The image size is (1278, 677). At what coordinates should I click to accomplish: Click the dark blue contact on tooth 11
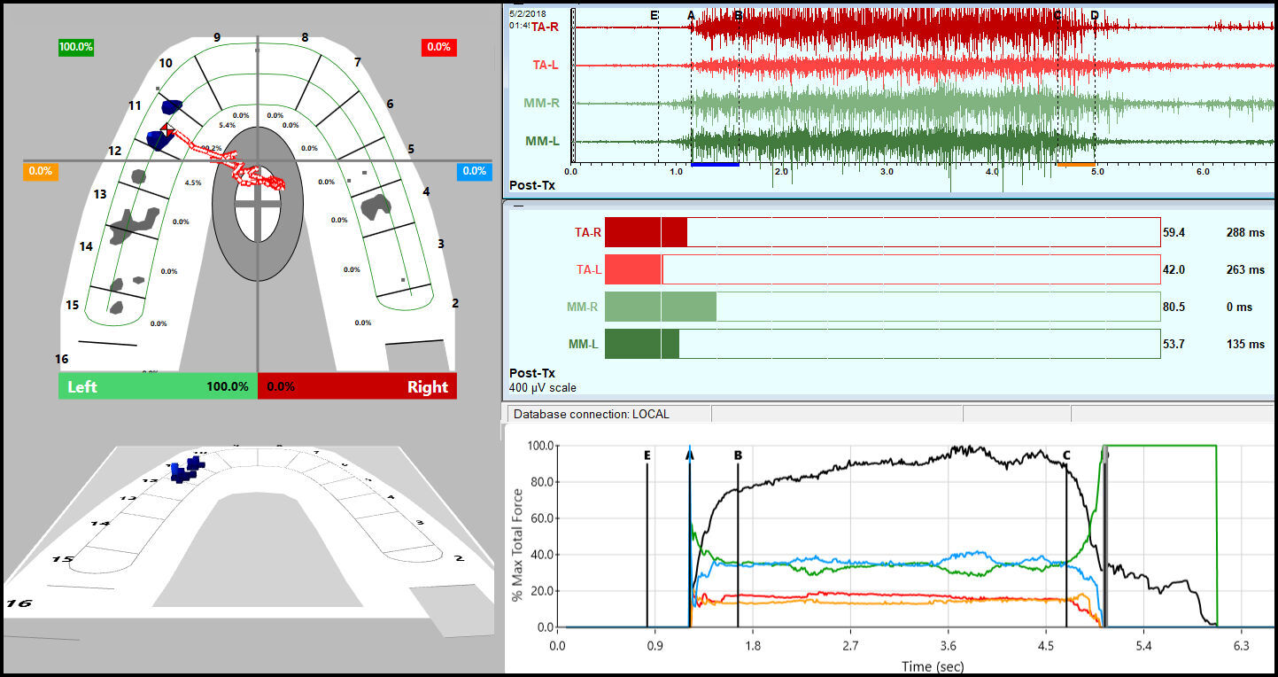(170, 106)
